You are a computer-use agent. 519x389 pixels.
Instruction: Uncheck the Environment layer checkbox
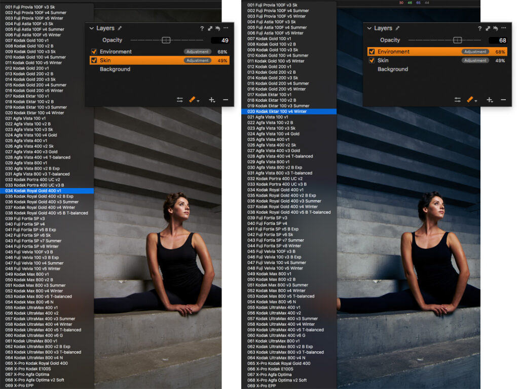click(94, 52)
